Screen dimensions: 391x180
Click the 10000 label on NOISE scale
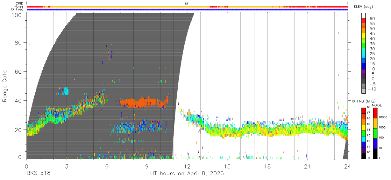pos(383,117)
